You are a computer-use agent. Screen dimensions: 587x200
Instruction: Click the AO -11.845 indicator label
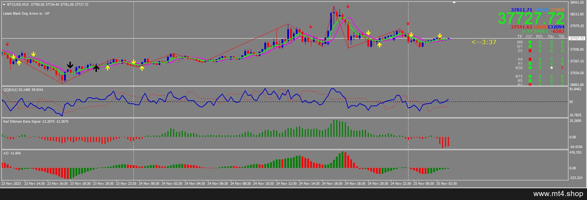pos(12,153)
